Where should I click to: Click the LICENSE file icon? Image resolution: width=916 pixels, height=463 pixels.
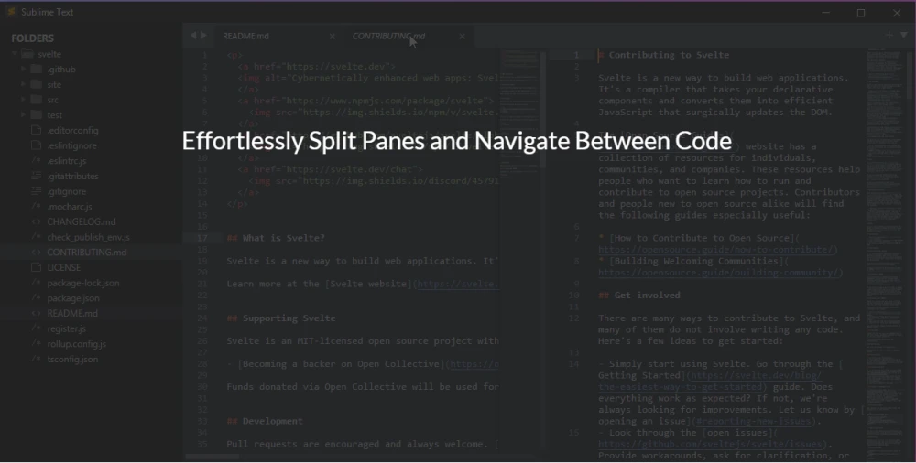tap(37, 267)
